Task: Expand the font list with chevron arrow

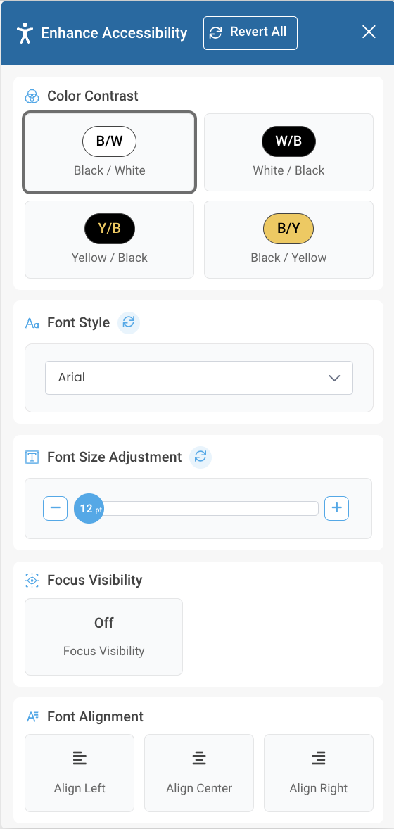Action: click(333, 378)
